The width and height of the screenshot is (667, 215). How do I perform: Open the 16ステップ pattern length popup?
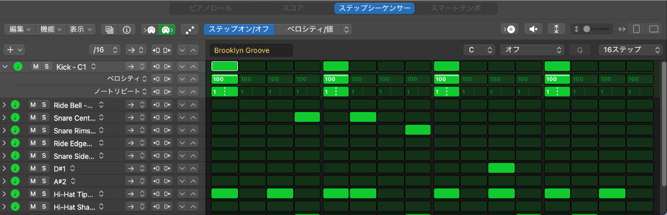[630, 50]
